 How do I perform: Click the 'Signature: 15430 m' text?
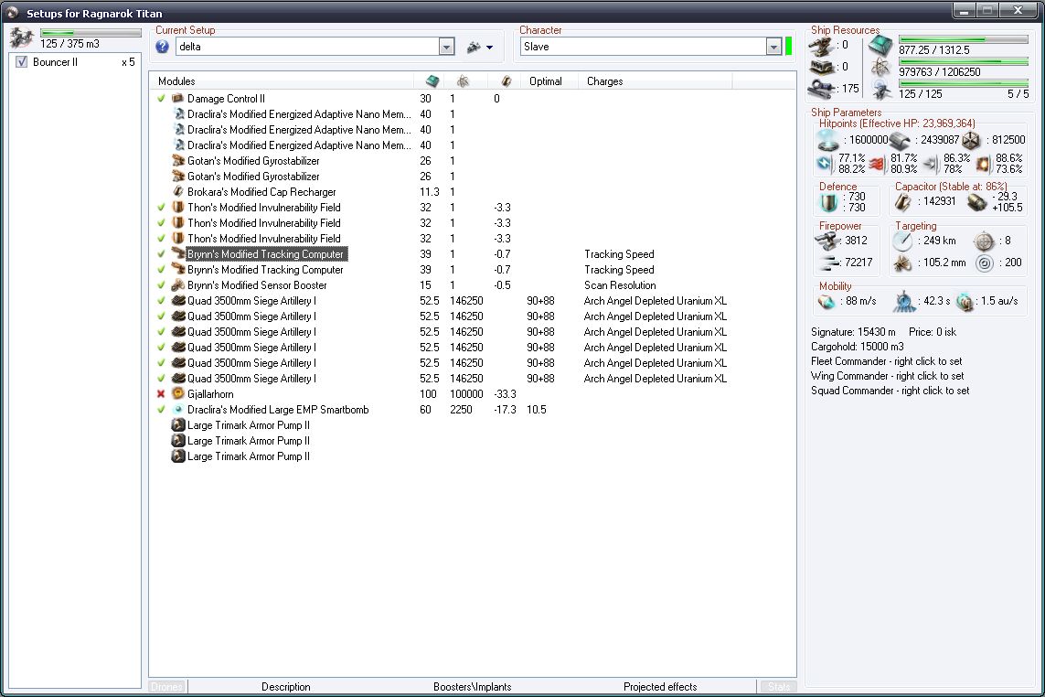coord(853,332)
